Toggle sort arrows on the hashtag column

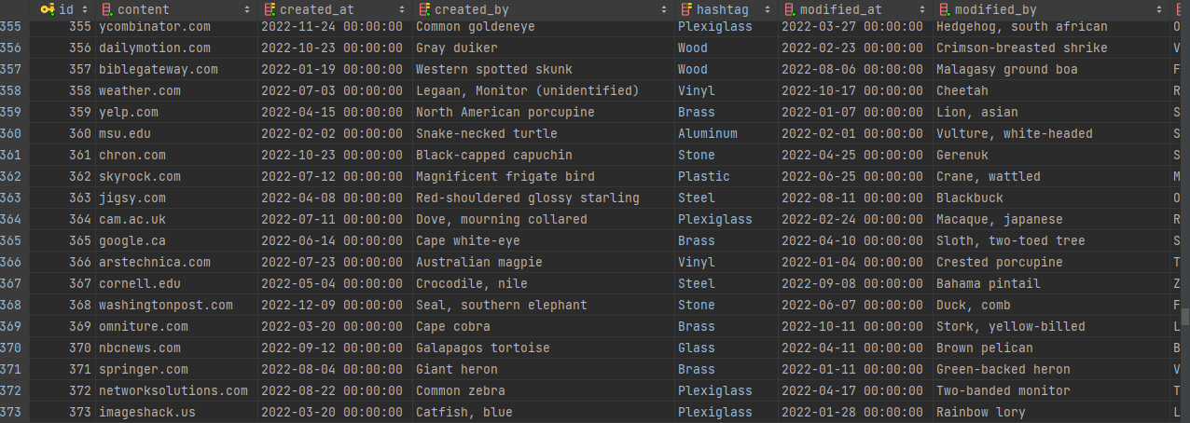pos(768,9)
